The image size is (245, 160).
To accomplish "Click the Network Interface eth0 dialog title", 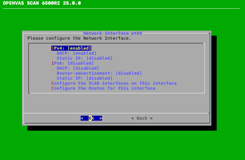I will [113, 33].
